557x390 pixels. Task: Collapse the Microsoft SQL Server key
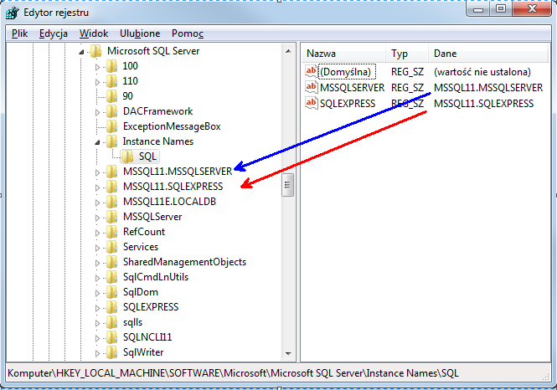[81, 52]
